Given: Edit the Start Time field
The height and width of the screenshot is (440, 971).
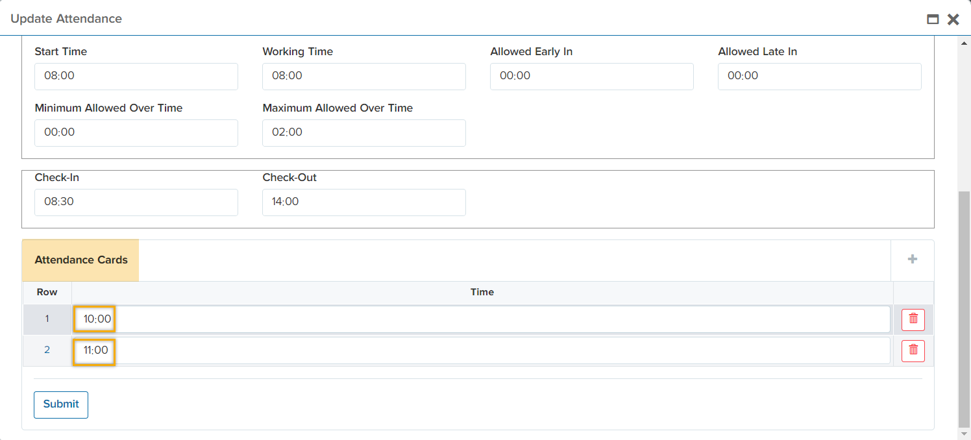Looking at the screenshot, I should [x=136, y=76].
